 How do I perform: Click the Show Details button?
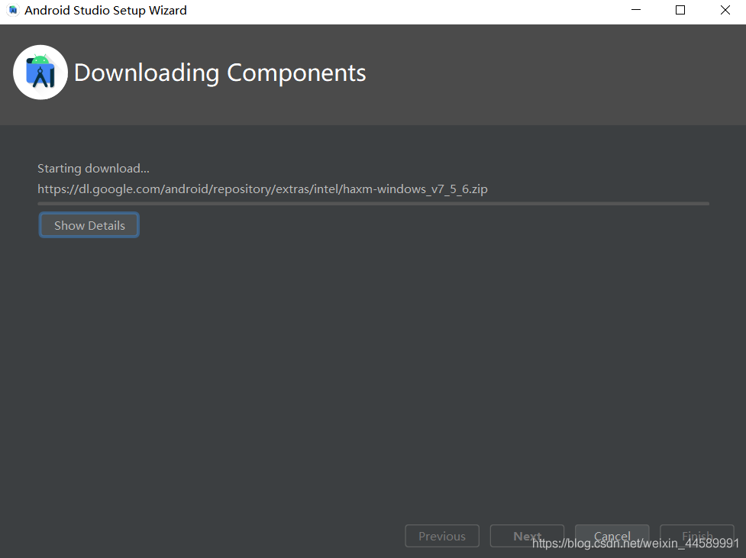(89, 225)
